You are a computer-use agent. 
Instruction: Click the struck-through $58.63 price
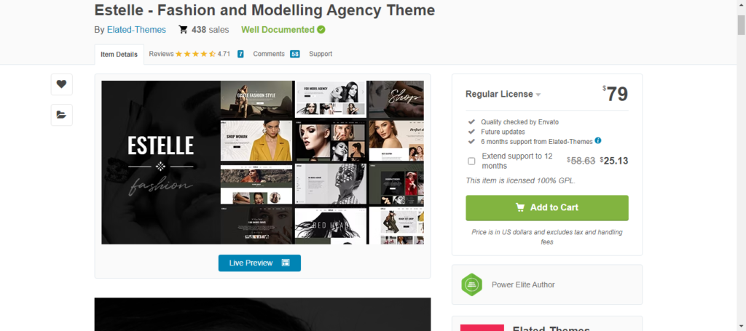pyautogui.click(x=581, y=161)
